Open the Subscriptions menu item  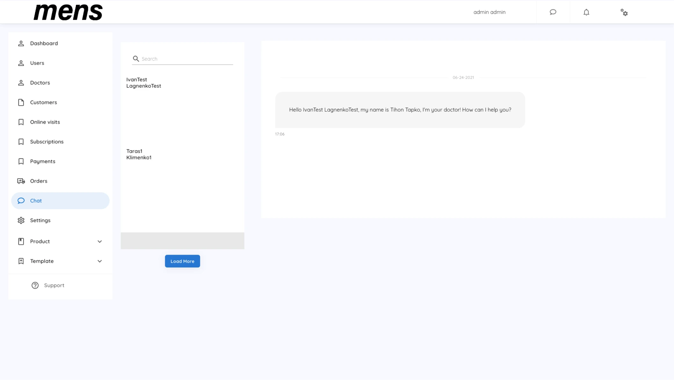coord(60,142)
